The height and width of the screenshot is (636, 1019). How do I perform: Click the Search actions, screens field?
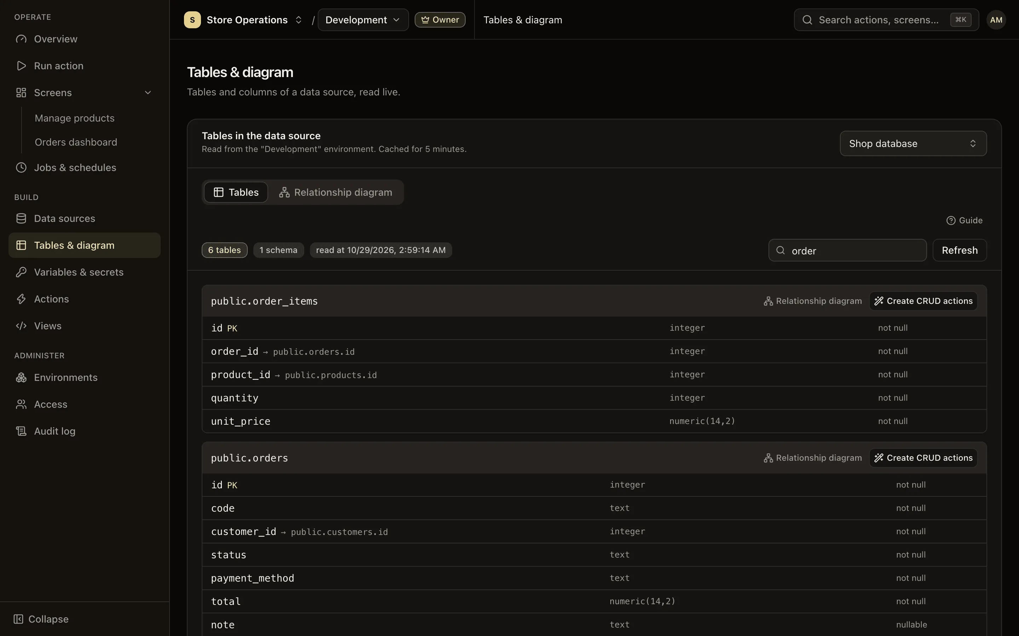[x=886, y=20]
